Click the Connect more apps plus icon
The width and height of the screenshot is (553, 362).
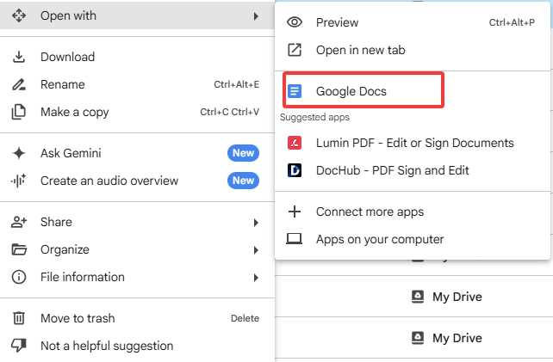pos(295,212)
